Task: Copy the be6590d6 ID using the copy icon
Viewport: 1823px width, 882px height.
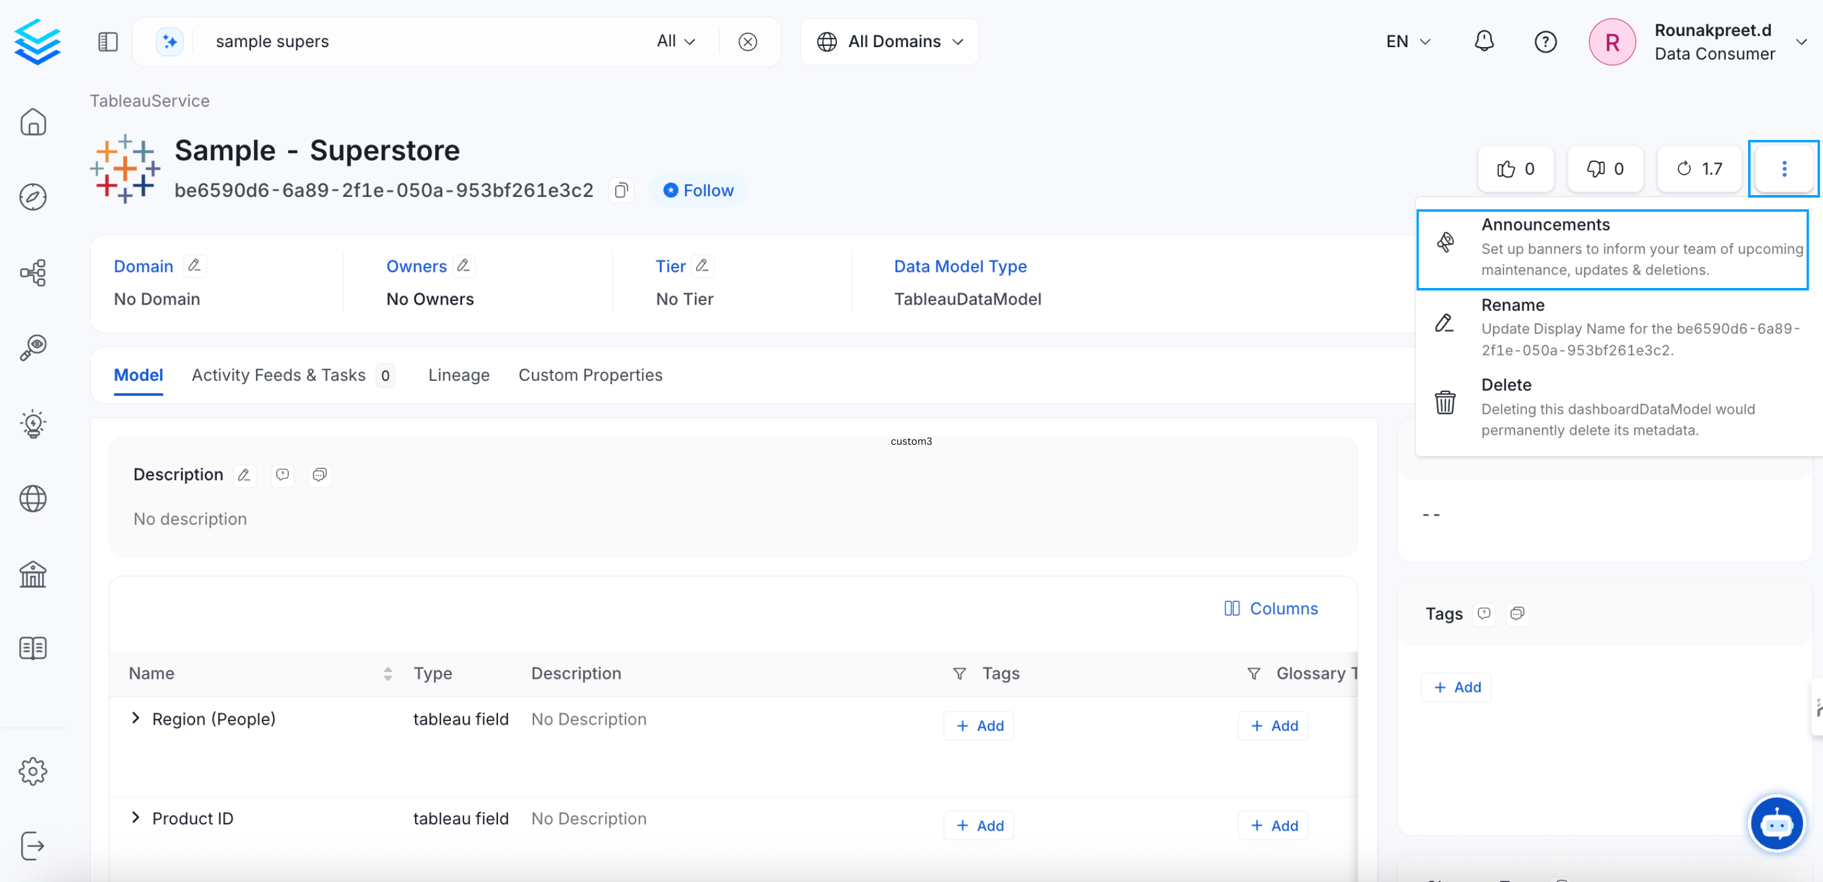Action: (x=621, y=190)
